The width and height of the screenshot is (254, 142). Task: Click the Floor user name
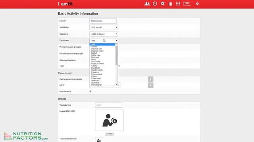[x=187, y=3]
